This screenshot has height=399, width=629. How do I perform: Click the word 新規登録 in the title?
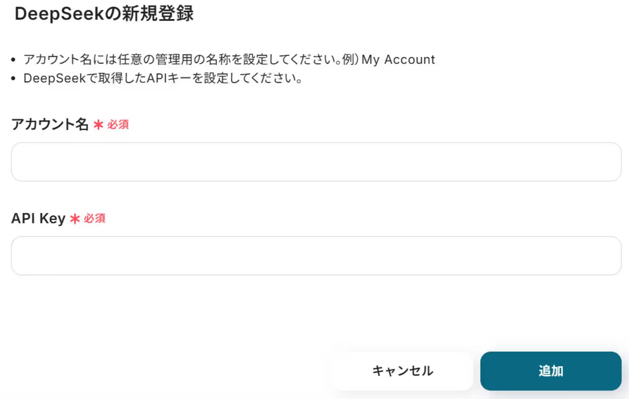pos(158,14)
